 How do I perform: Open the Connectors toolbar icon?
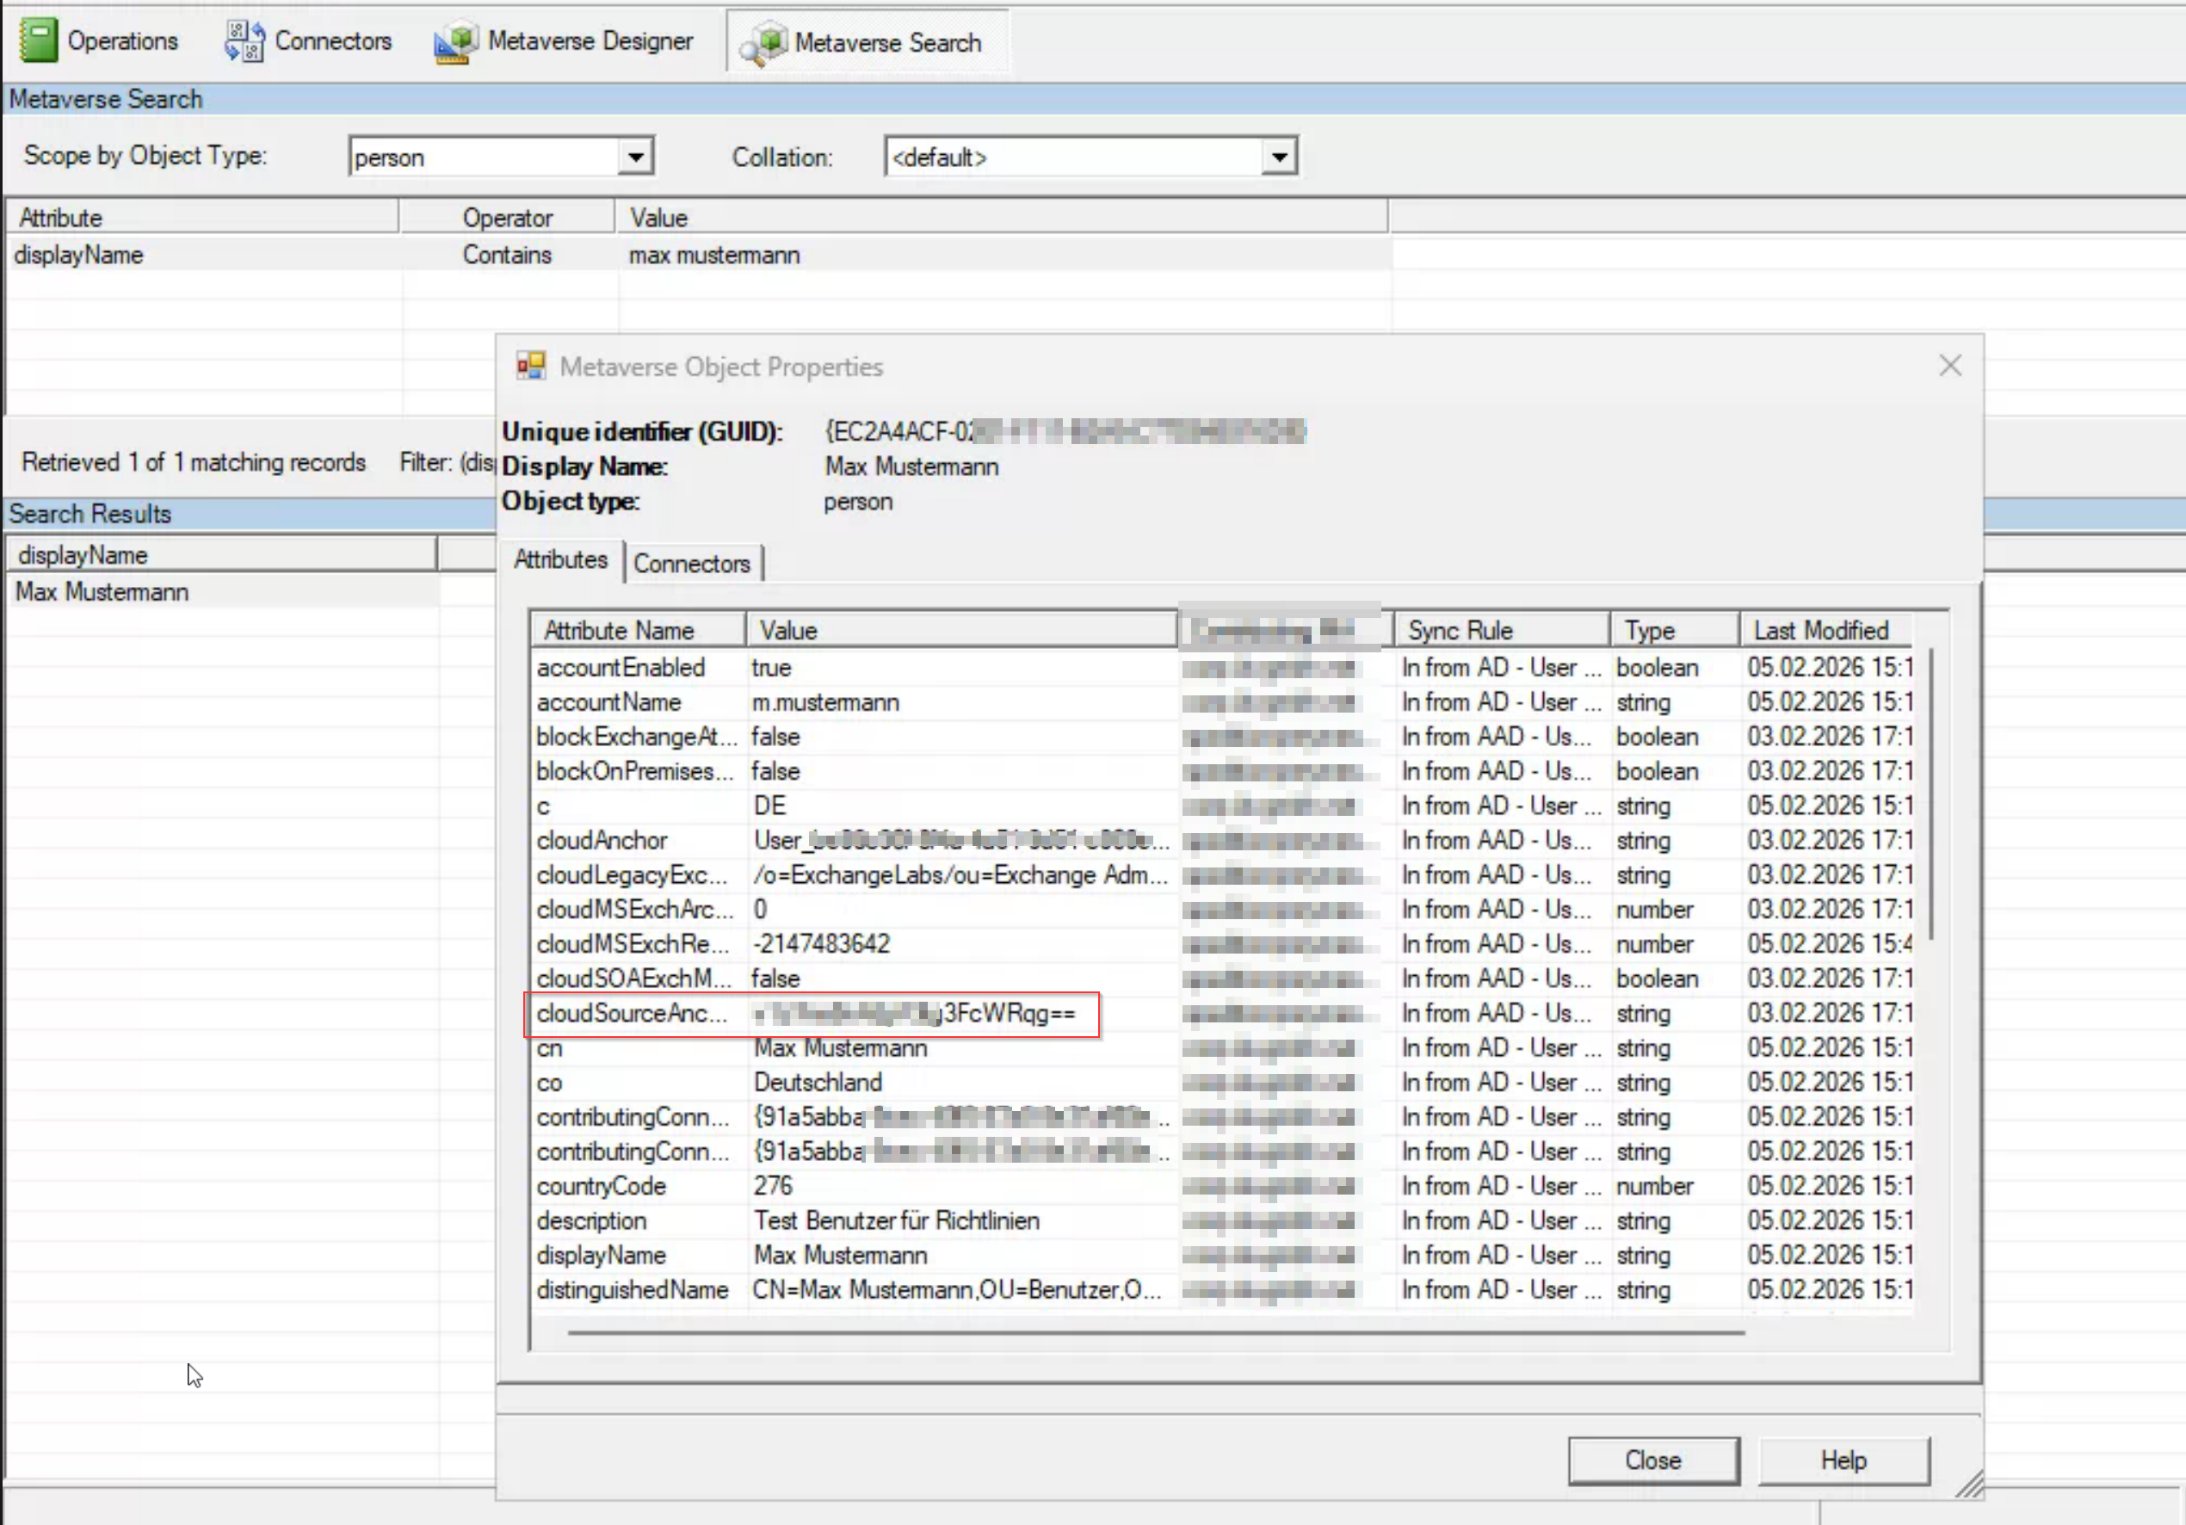coord(244,41)
